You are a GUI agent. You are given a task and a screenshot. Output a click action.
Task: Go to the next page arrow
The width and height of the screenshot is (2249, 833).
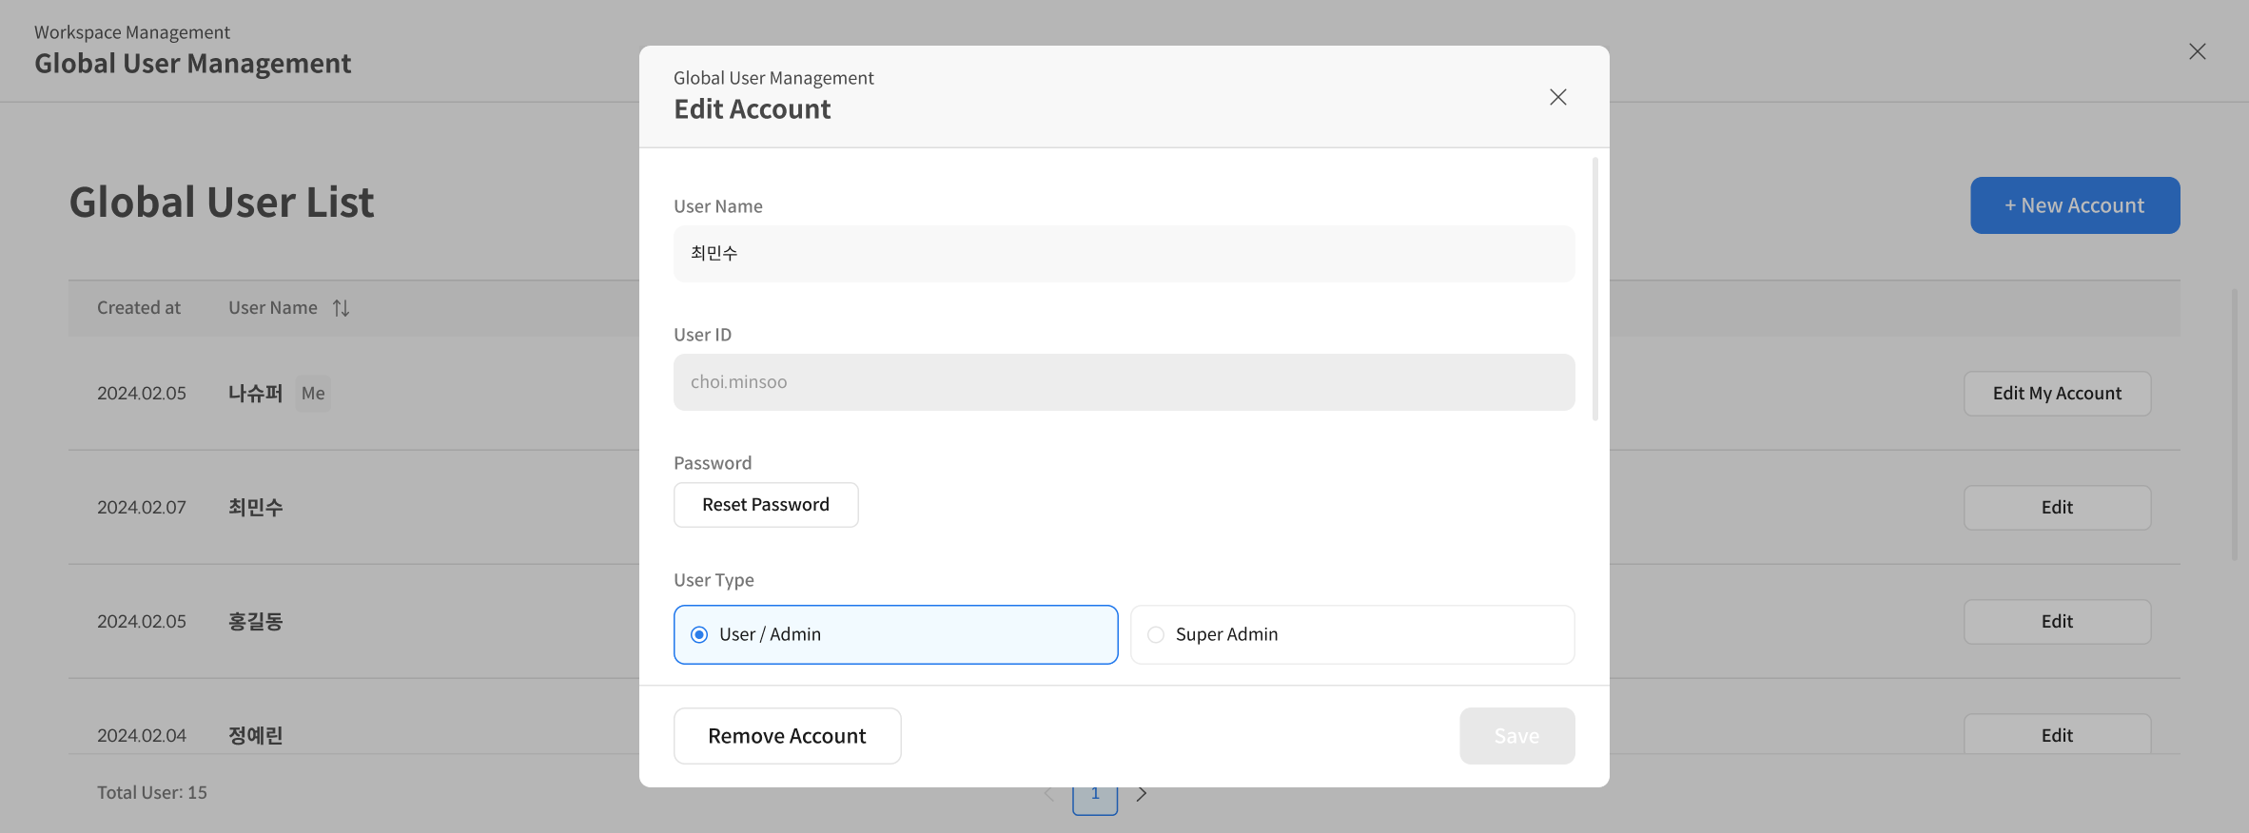tap(1142, 794)
